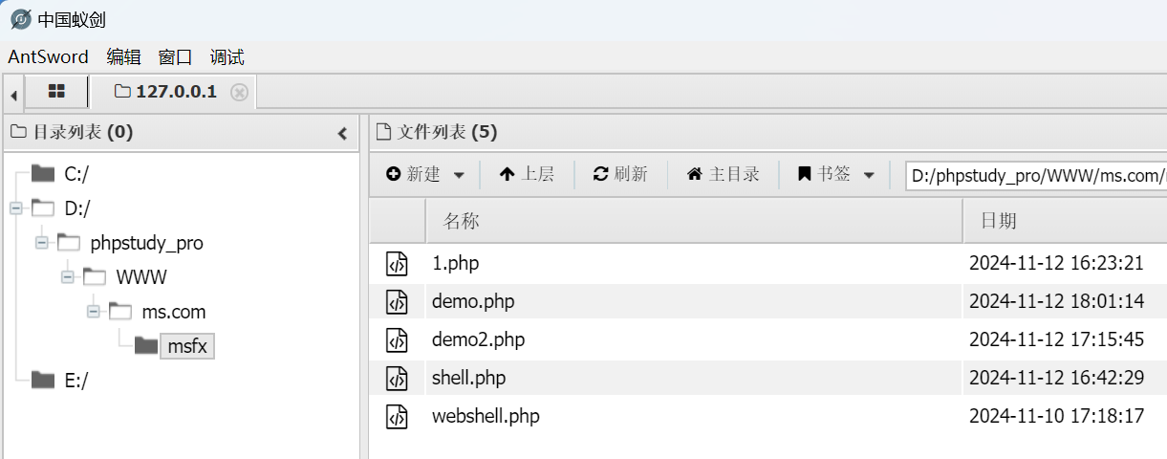Click the grid home icon tab

pos(56,92)
